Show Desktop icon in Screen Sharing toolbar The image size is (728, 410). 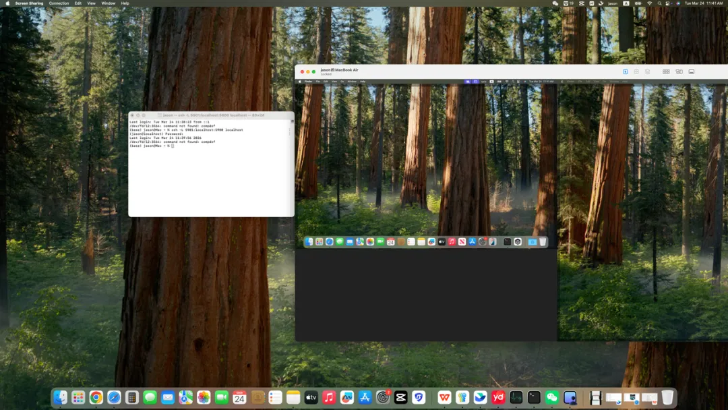coord(692,71)
